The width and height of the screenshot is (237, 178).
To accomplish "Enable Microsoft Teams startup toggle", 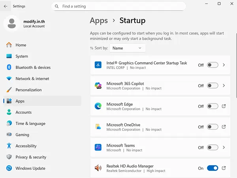I will coord(213,147).
